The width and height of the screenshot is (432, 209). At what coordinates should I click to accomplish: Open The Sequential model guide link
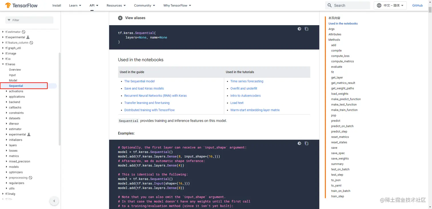139,81
